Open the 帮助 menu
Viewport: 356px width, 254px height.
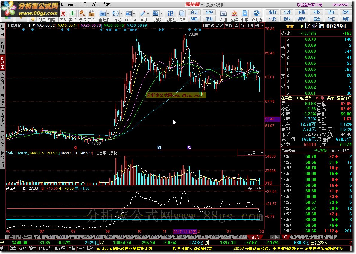coord(107,4)
